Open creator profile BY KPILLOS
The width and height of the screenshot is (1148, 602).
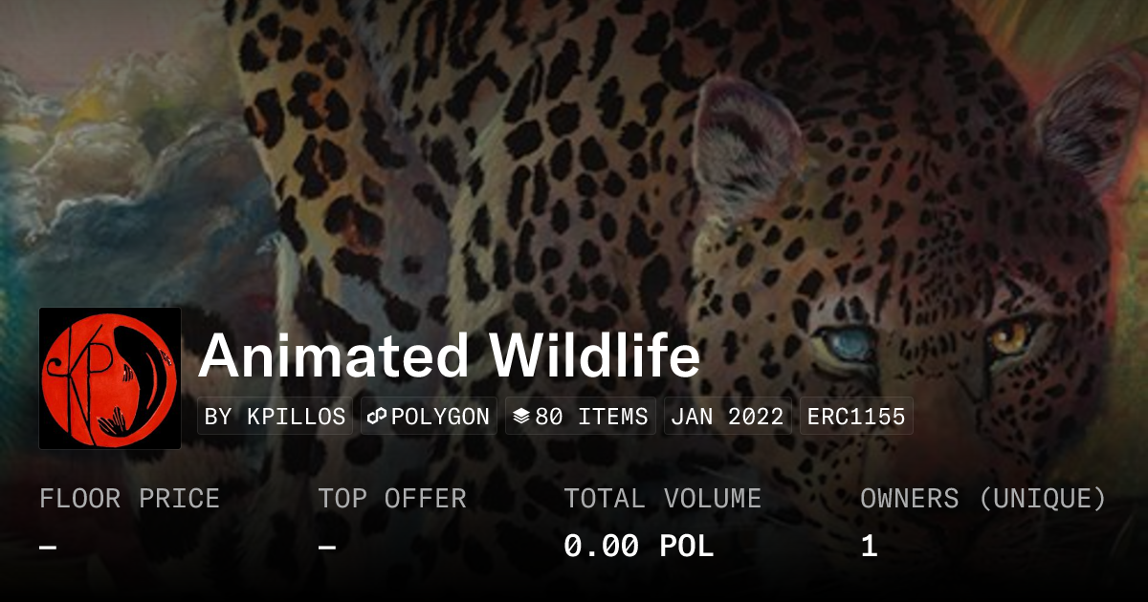coord(276,417)
